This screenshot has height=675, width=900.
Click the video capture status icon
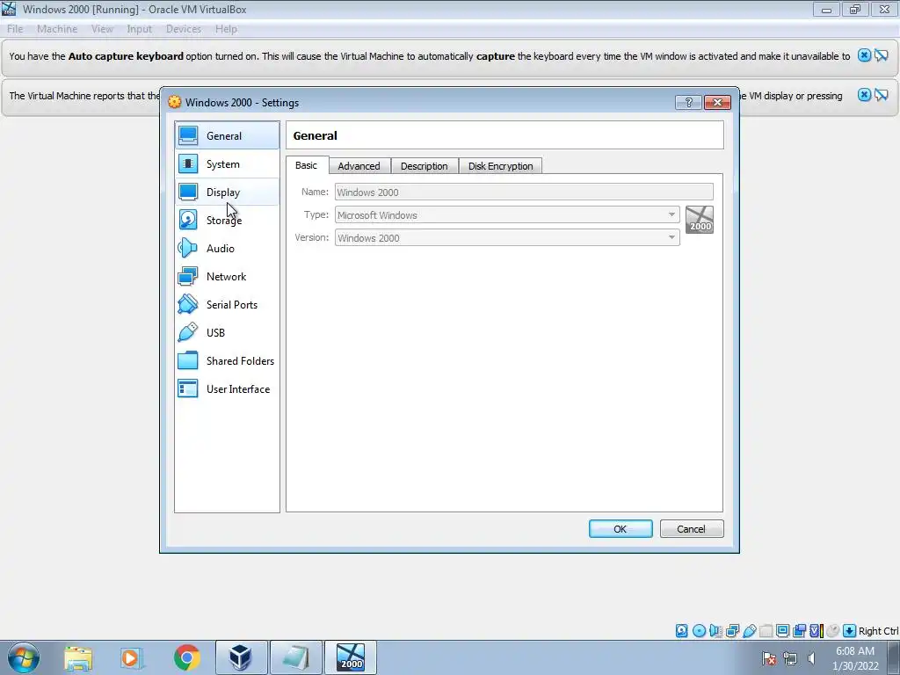pyautogui.click(x=799, y=631)
